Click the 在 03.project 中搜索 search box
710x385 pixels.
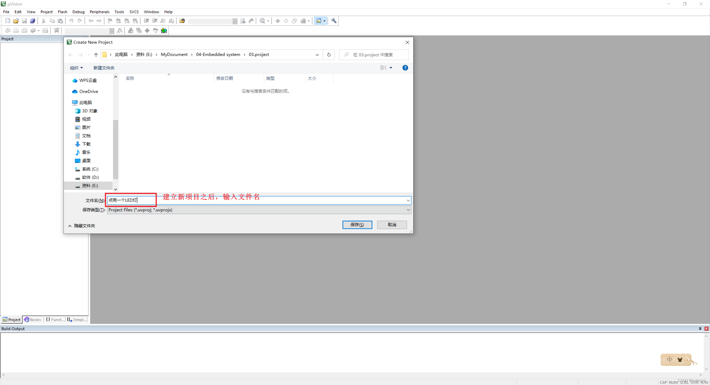pos(374,55)
